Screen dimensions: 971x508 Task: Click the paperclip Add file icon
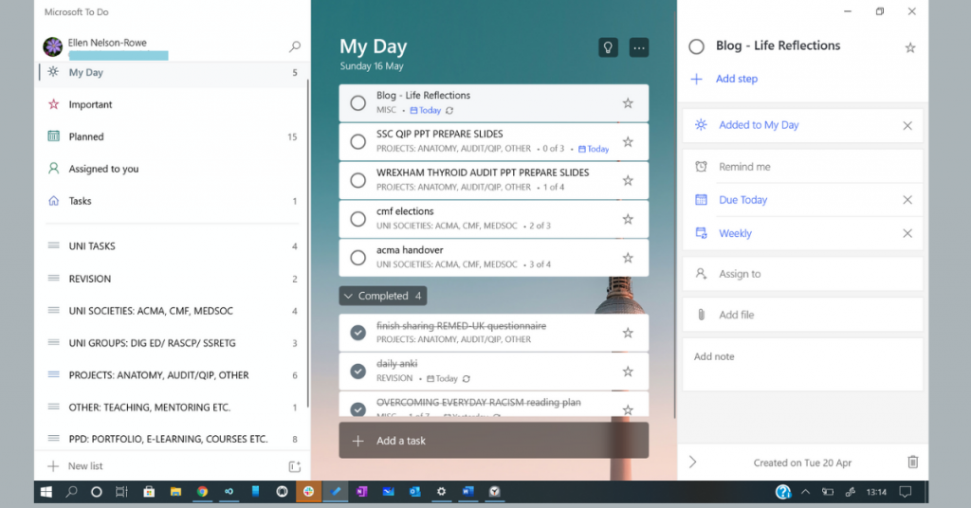click(701, 315)
